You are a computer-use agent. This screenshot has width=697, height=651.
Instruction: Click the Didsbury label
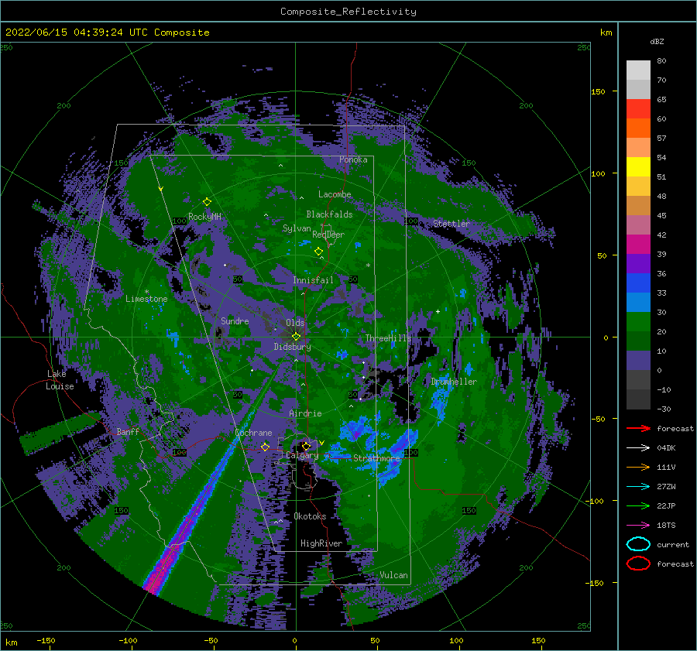click(x=293, y=347)
